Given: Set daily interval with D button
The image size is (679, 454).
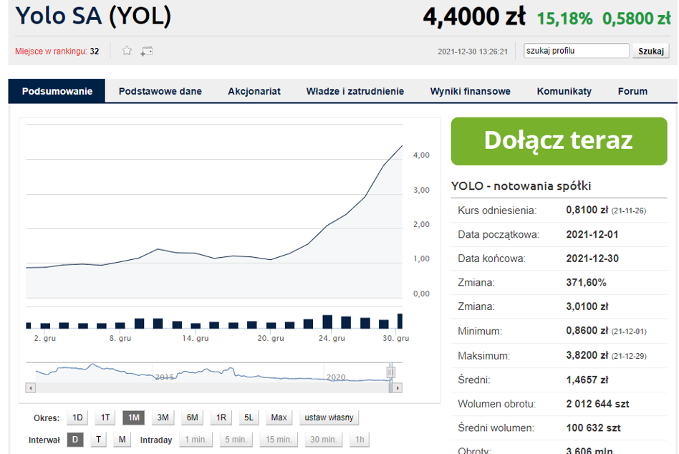Looking at the screenshot, I should [75, 440].
